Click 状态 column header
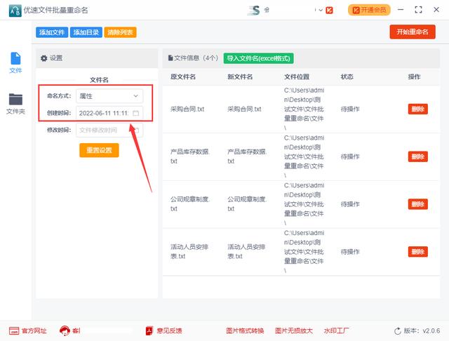 click(x=347, y=76)
